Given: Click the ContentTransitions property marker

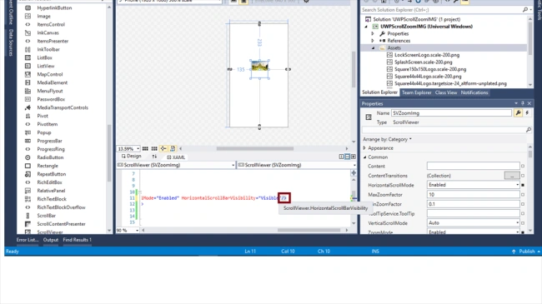Looking at the screenshot, I should 523,176.
